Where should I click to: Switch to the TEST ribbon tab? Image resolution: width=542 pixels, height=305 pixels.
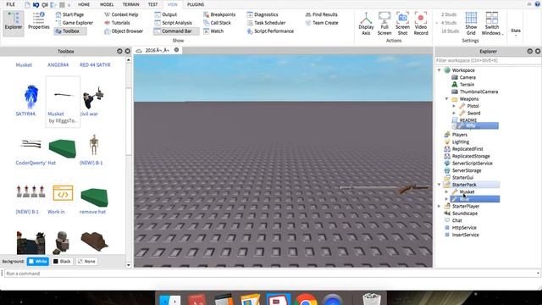[152, 4]
